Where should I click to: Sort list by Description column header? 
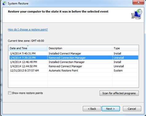point(80,48)
